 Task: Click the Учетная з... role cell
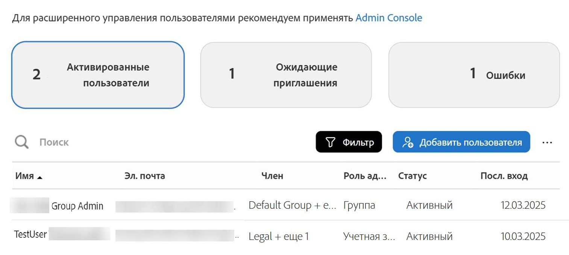(x=369, y=237)
